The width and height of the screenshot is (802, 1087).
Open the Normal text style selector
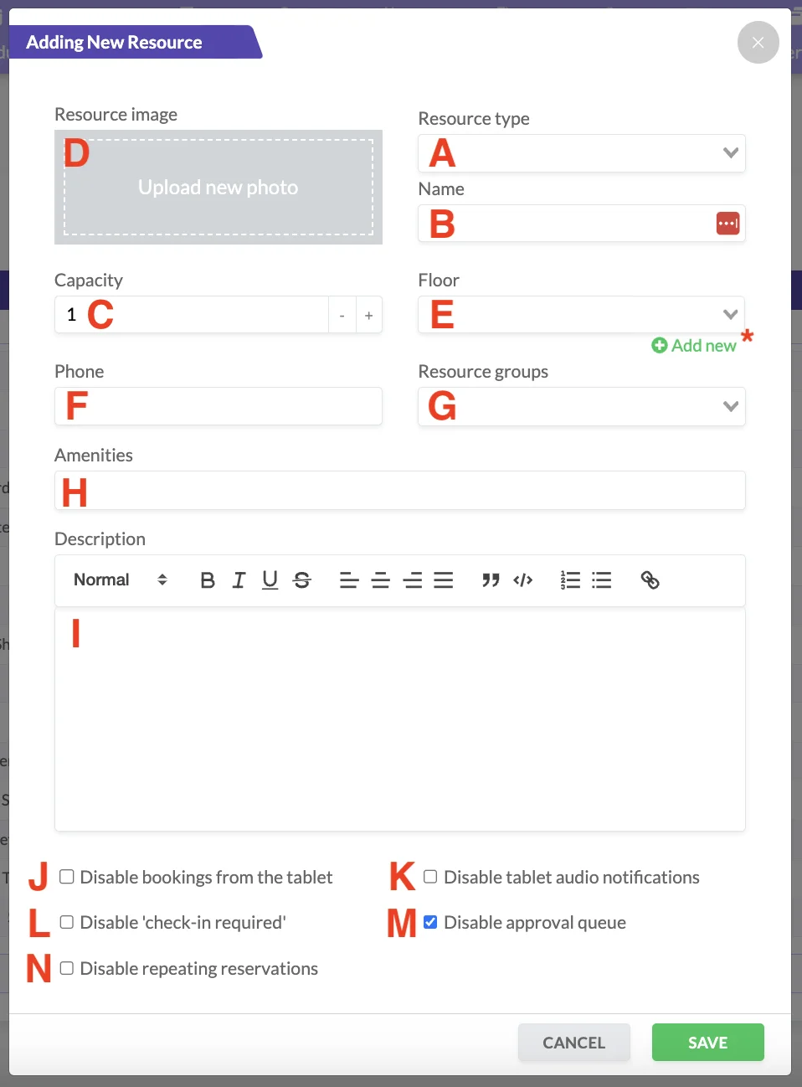click(120, 580)
